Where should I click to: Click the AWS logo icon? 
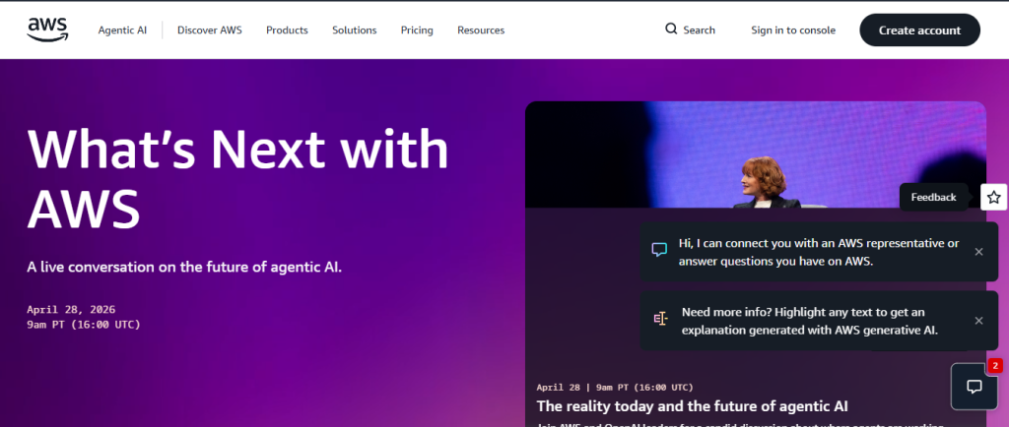[x=47, y=30]
